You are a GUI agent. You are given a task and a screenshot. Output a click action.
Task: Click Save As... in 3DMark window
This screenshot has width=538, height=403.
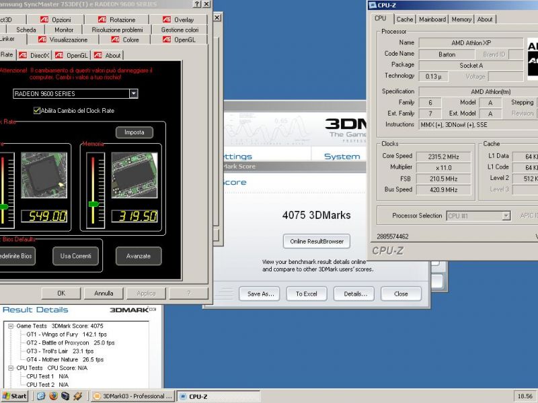[x=260, y=294]
